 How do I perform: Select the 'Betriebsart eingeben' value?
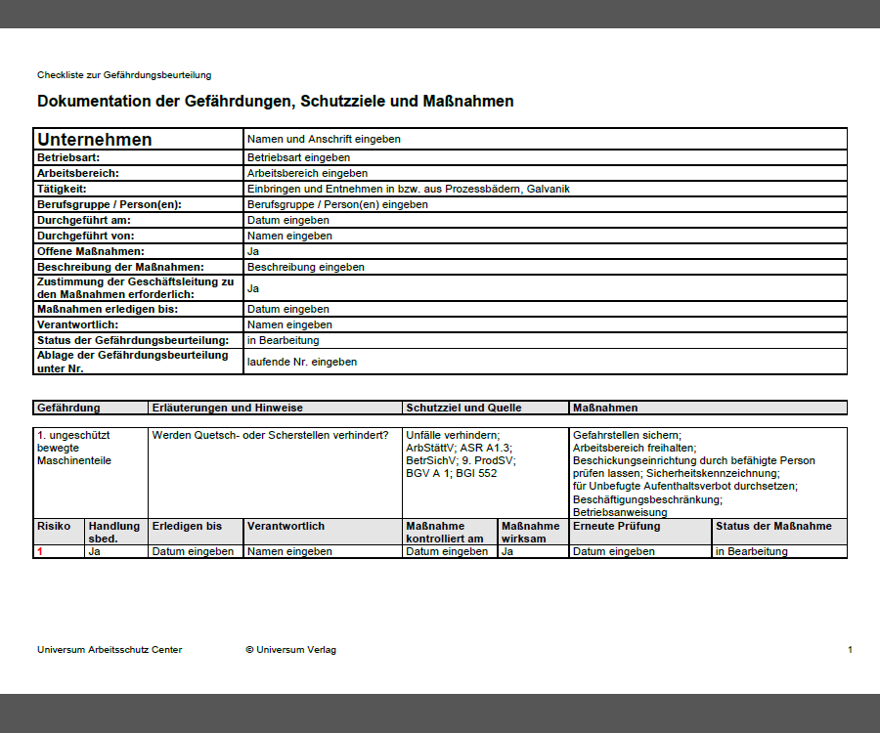298,157
